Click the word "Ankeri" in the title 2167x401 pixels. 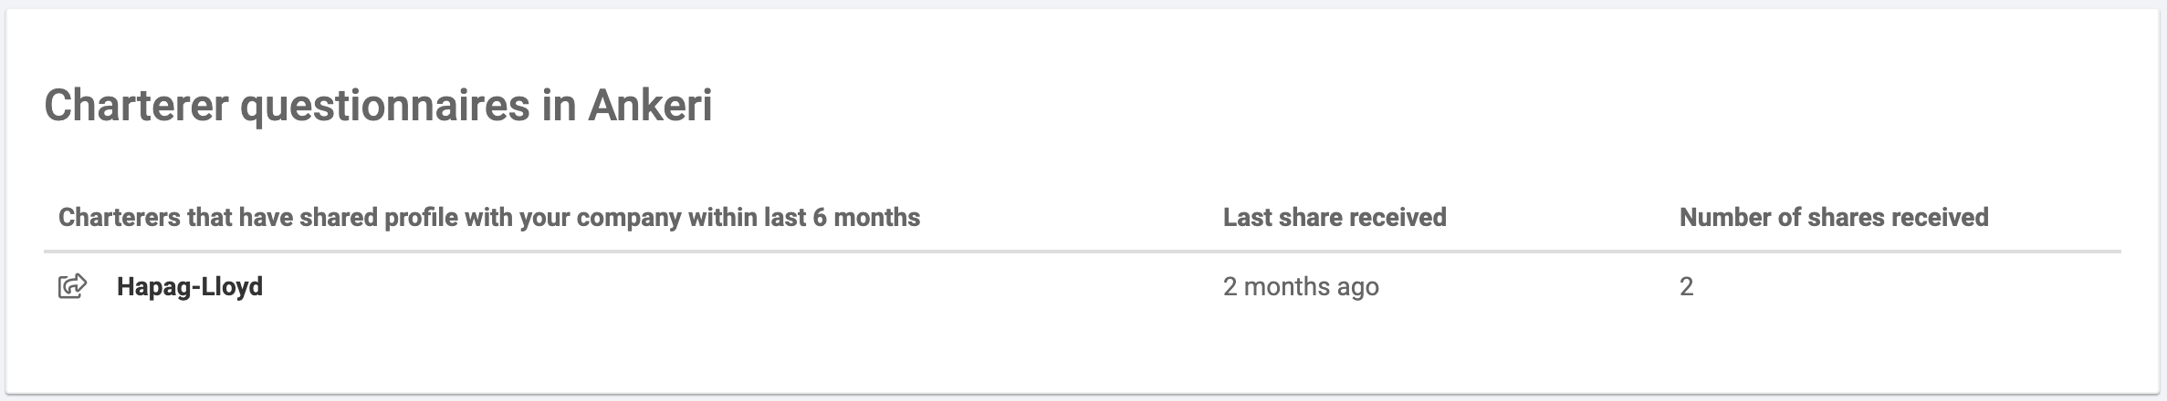coord(649,105)
